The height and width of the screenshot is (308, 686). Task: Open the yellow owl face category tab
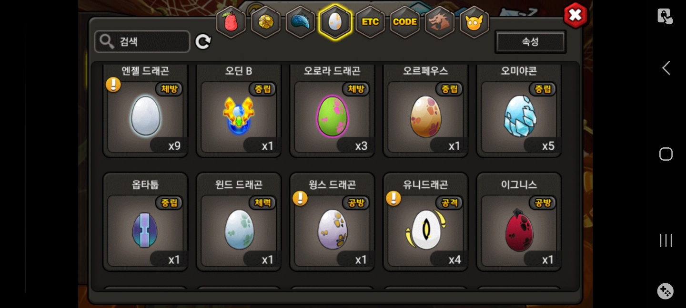474,22
